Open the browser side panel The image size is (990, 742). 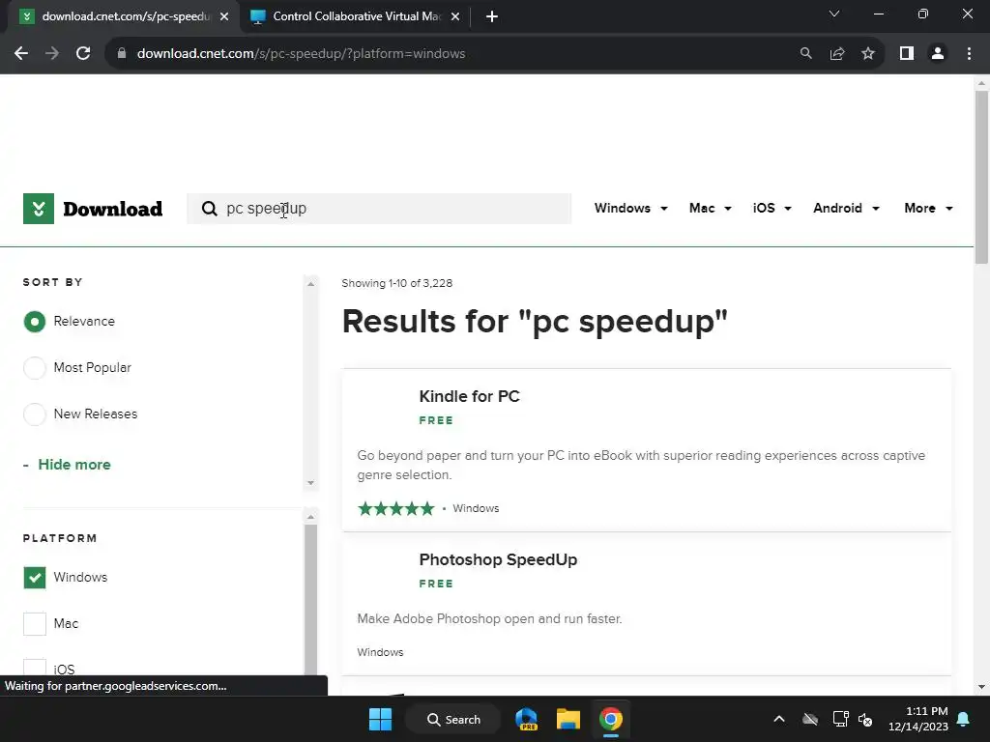click(907, 54)
